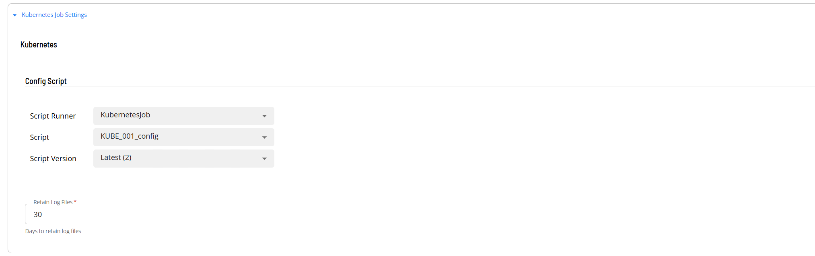Image resolution: width=815 pixels, height=256 pixels.
Task: Focus the Retain Log Files input field
Action: click(x=402, y=215)
